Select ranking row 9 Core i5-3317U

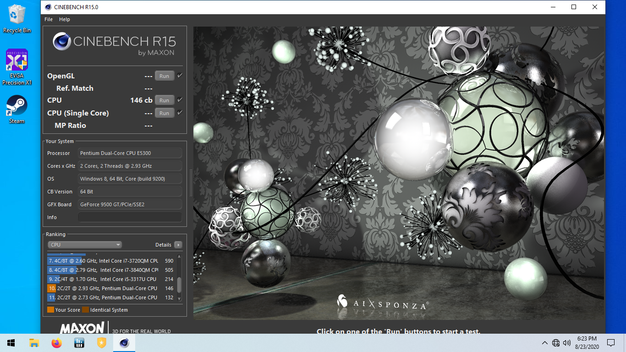point(111,279)
